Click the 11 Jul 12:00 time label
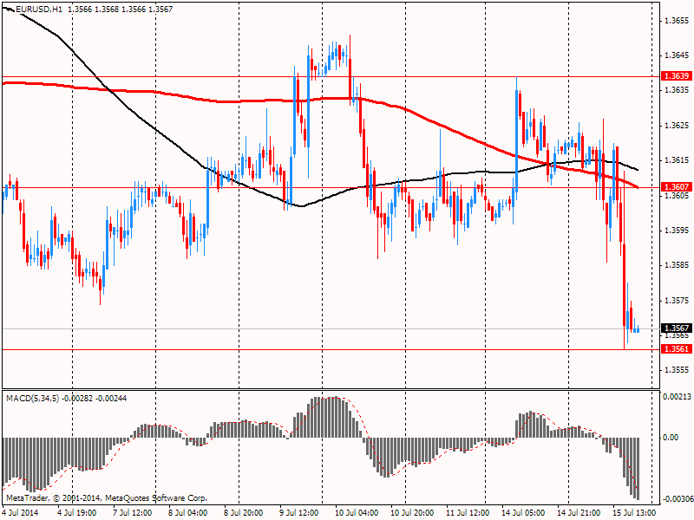The image size is (694, 520). pos(468,512)
